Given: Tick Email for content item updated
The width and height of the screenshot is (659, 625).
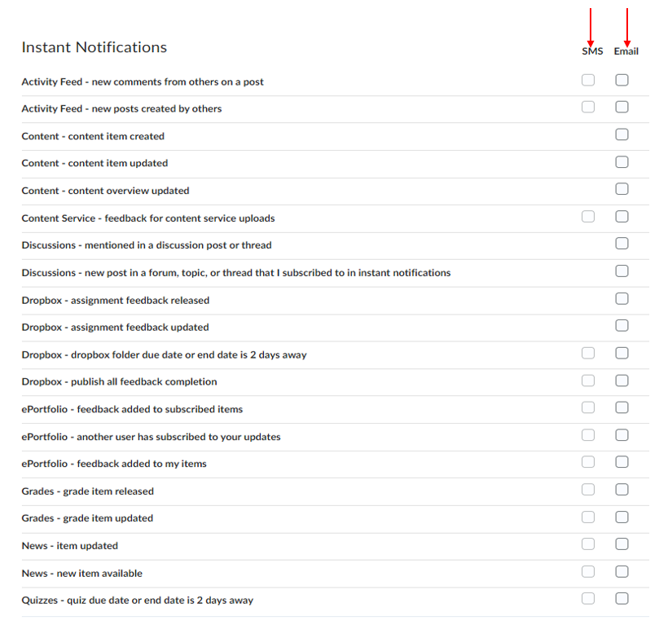Looking at the screenshot, I should [x=622, y=161].
